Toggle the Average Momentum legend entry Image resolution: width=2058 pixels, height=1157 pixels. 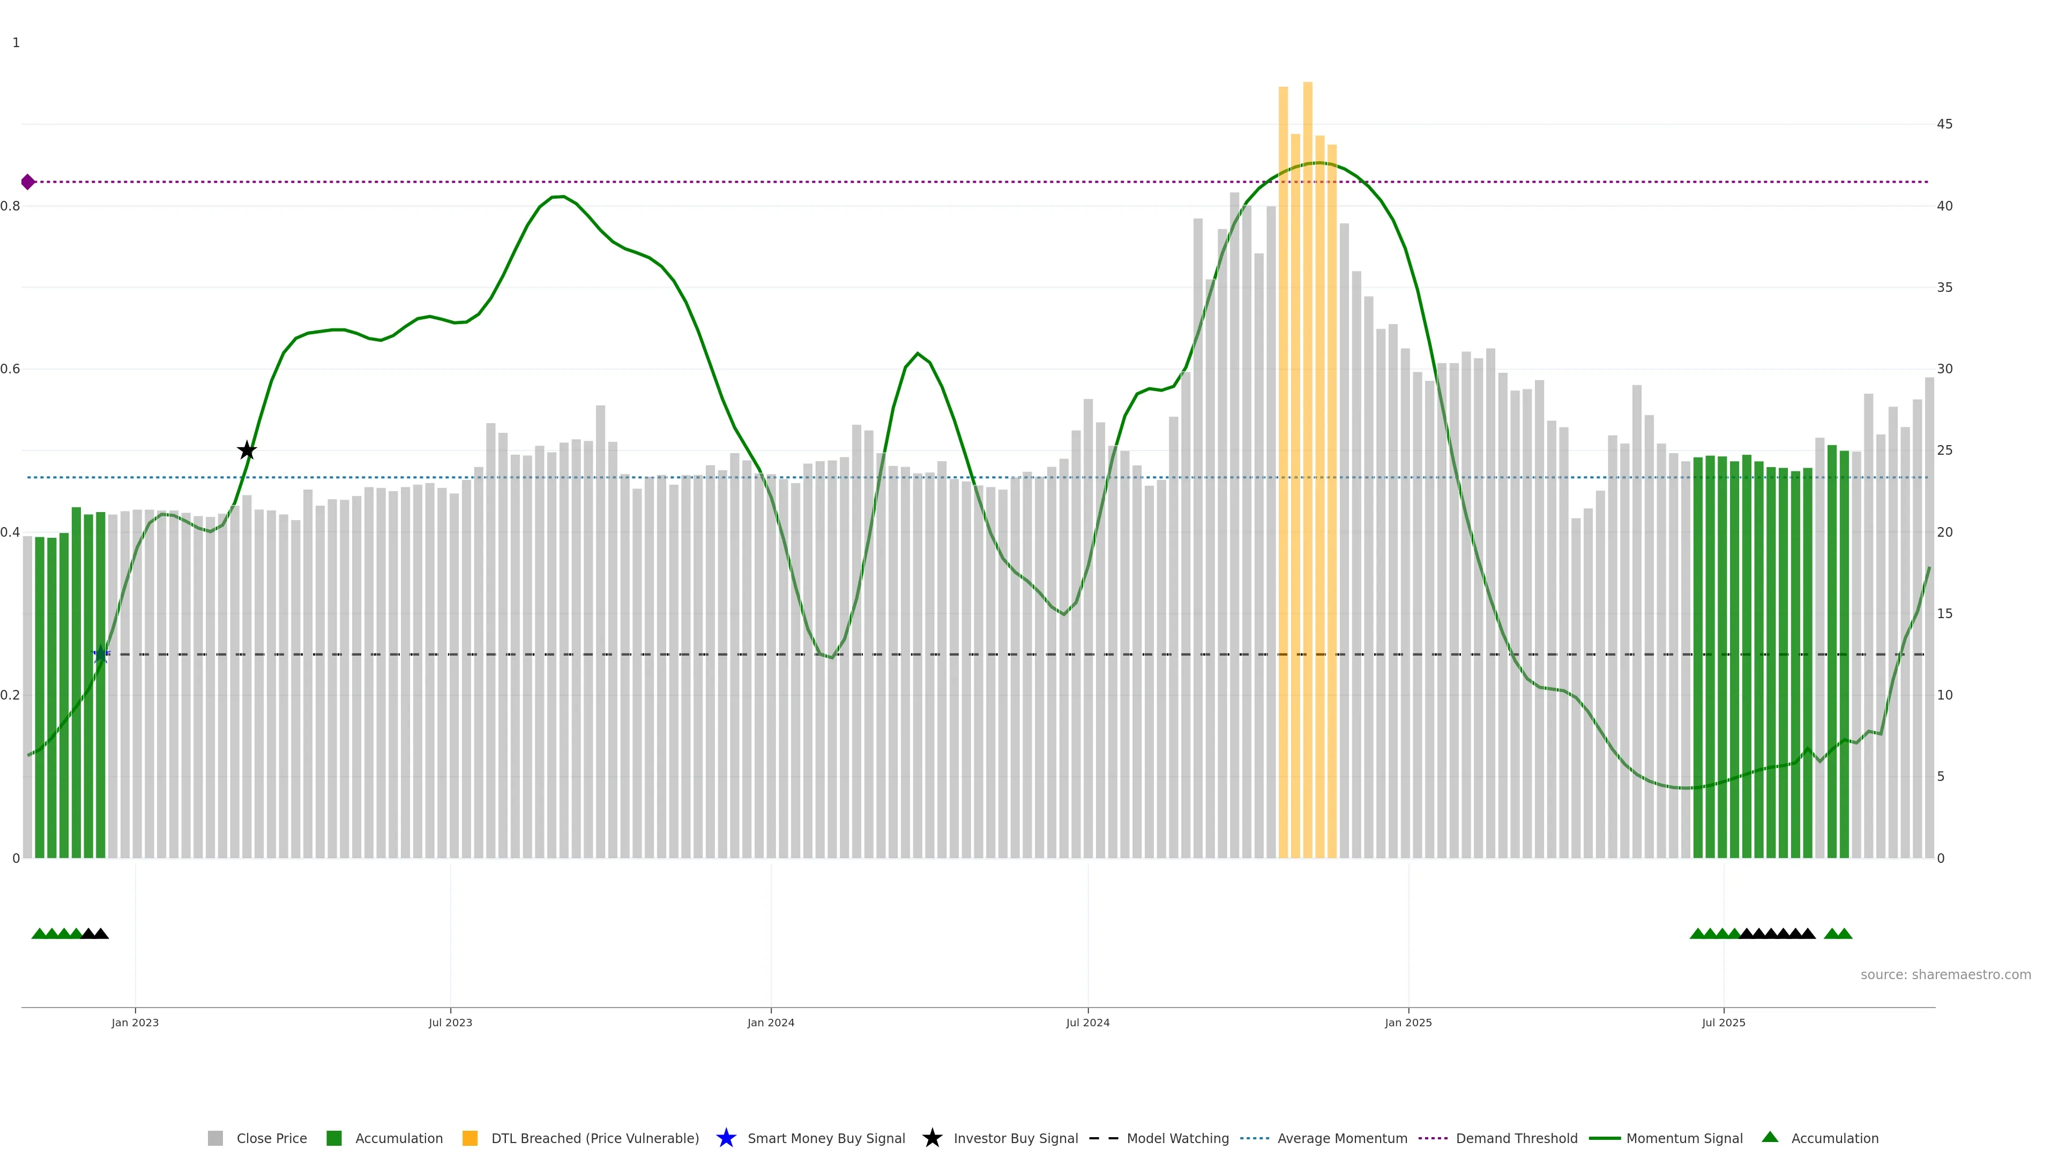click(1341, 1138)
